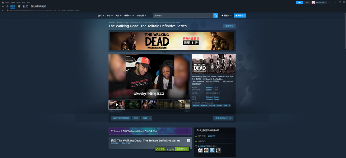Click the 关注 follow button
Screen dimensions: 346x158
pos(136,119)
